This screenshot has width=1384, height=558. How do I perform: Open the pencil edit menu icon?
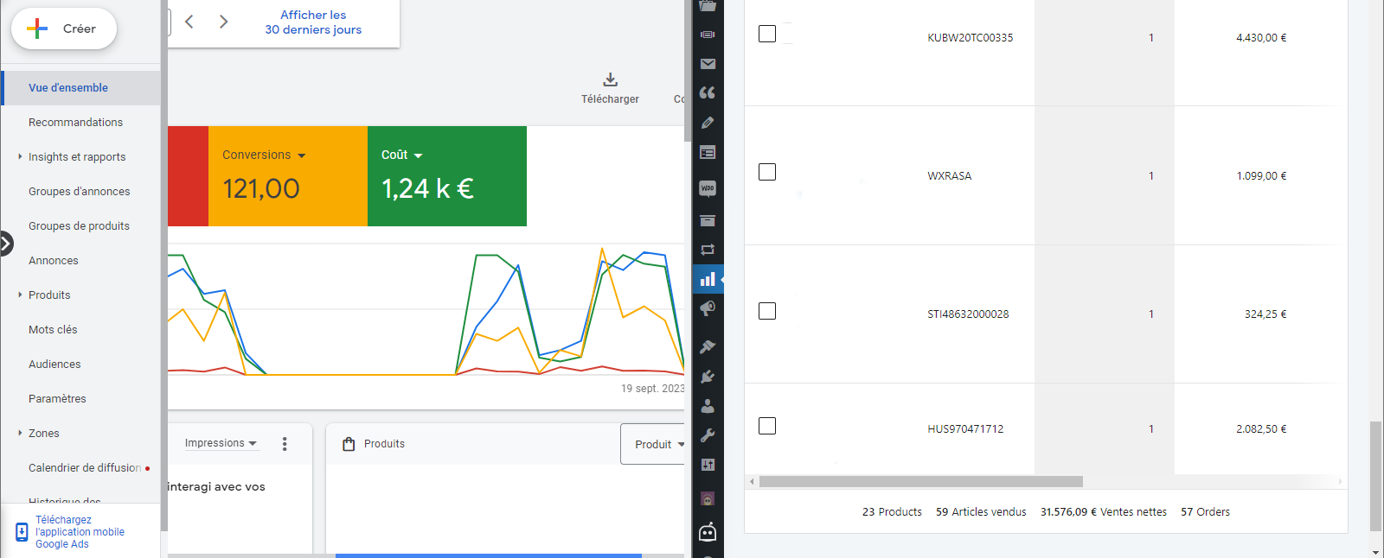(x=708, y=123)
